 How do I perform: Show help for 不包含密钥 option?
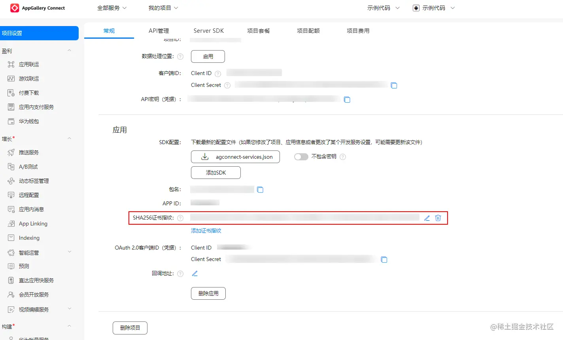pyautogui.click(x=343, y=157)
